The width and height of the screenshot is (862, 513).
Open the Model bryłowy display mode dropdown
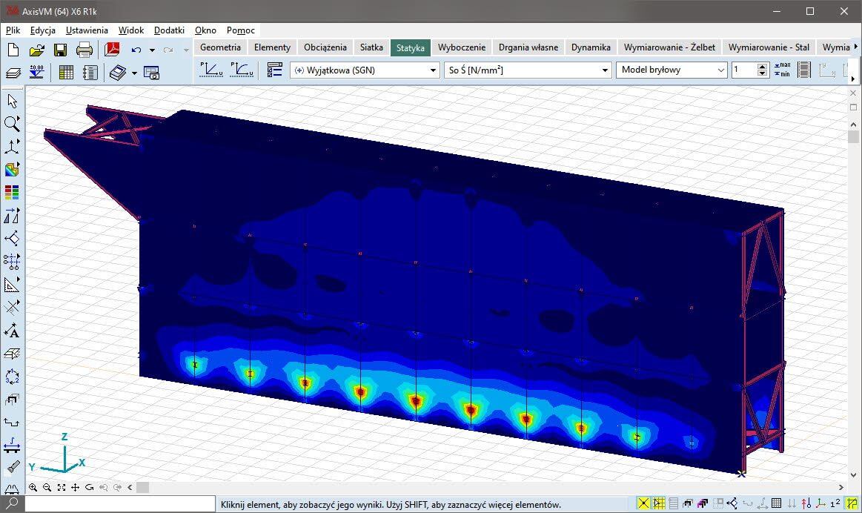tap(671, 70)
